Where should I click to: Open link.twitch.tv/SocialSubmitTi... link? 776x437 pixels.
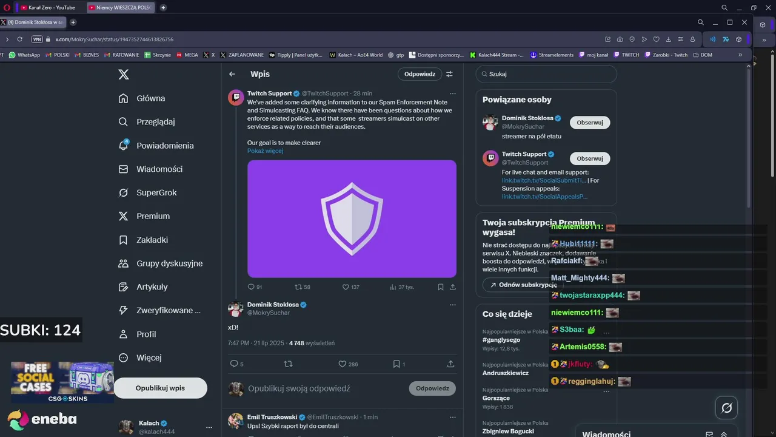[544, 180]
